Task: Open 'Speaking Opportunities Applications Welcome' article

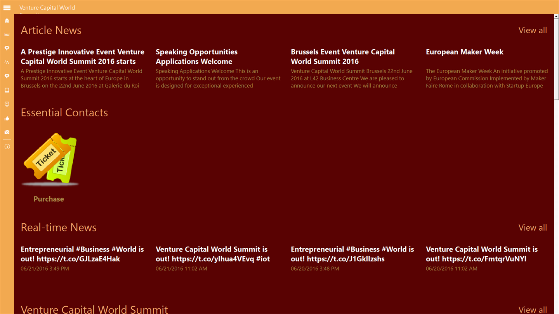Action: tap(196, 57)
